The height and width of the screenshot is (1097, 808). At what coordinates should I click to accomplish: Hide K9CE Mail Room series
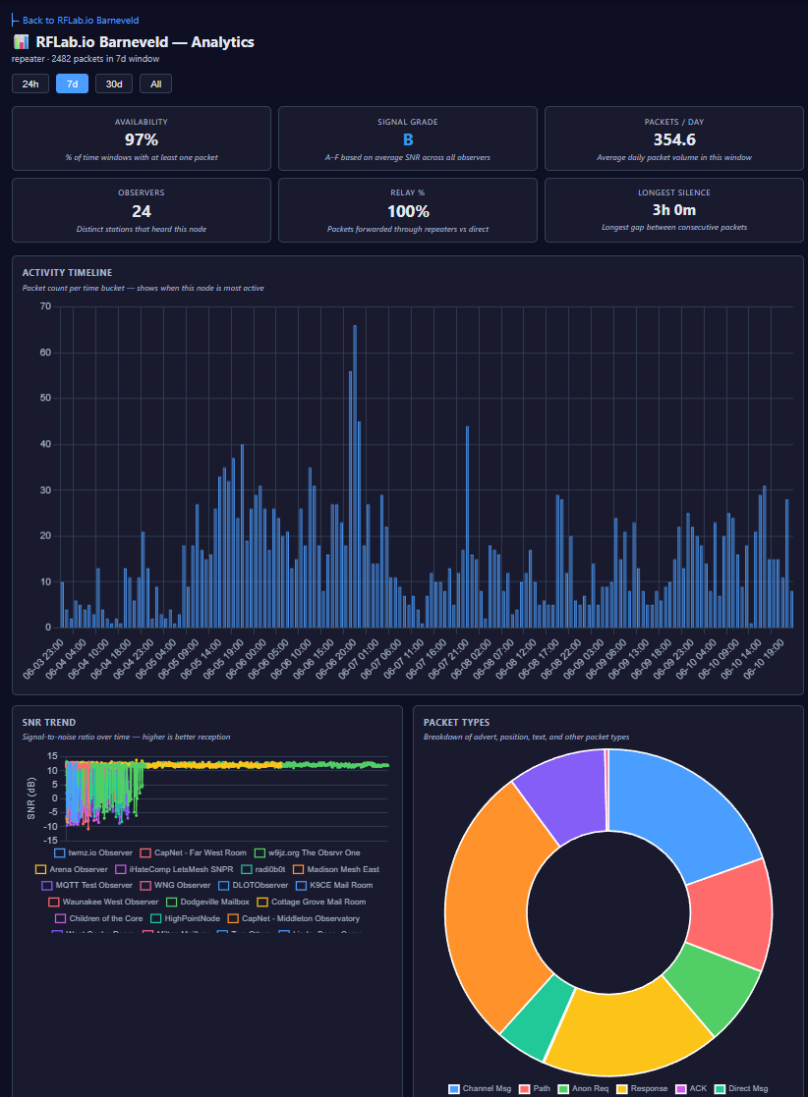pyautogui.click(x=334, y=885)
